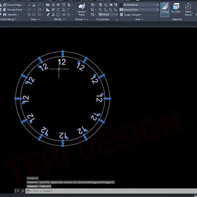The image size is (197, 197).
Task: Click the Selection panel title
Action: click(177, 19)
